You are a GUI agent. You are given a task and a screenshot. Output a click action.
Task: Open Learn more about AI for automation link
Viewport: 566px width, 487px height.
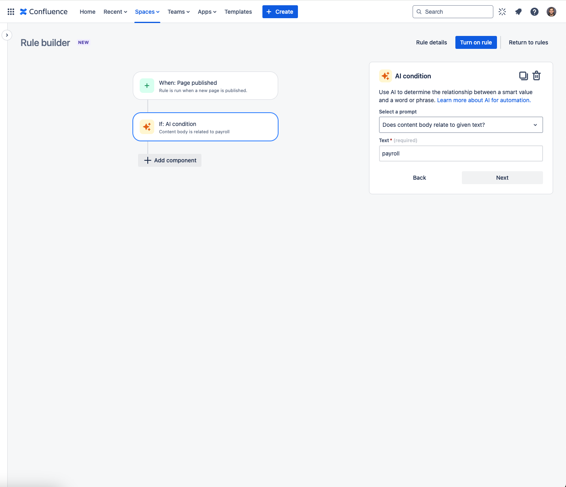coord(484,100)
